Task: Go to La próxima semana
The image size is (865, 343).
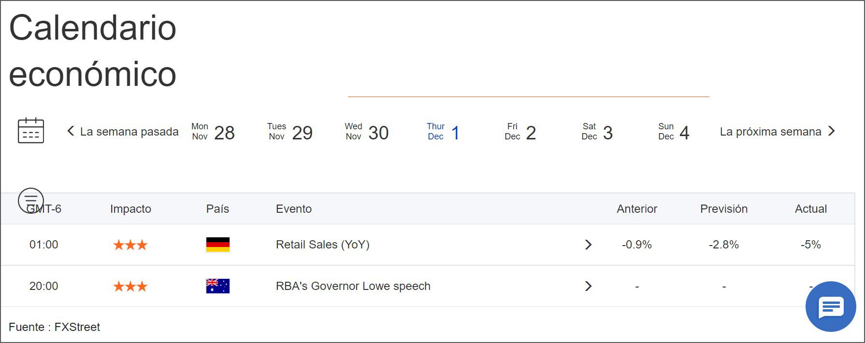Action: (x=777, y=132)
